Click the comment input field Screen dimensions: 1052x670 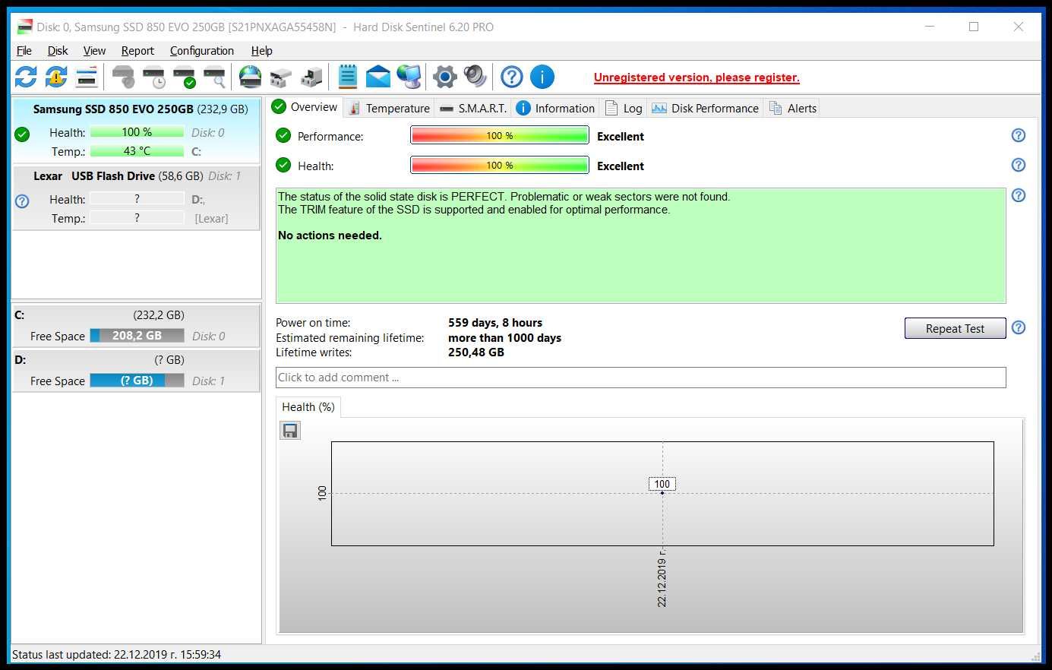pos(640,378)
